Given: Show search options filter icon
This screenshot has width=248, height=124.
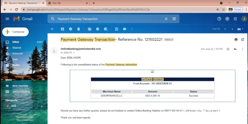Looking at the screenshot, I should pos(174,19).
